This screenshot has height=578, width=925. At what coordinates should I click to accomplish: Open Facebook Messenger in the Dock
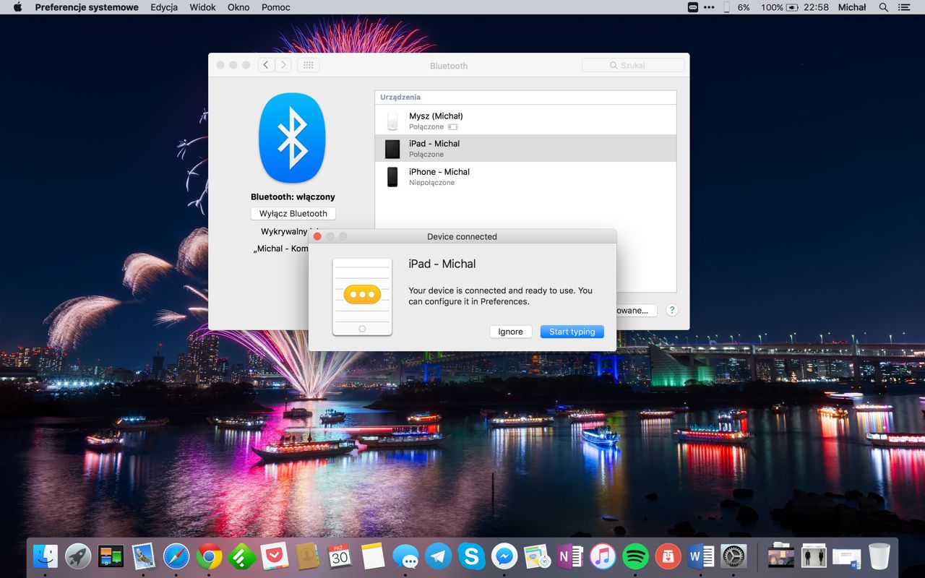point(504,556)
